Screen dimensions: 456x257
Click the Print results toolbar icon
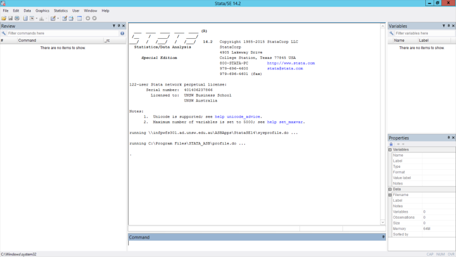(x=17, y=18)
